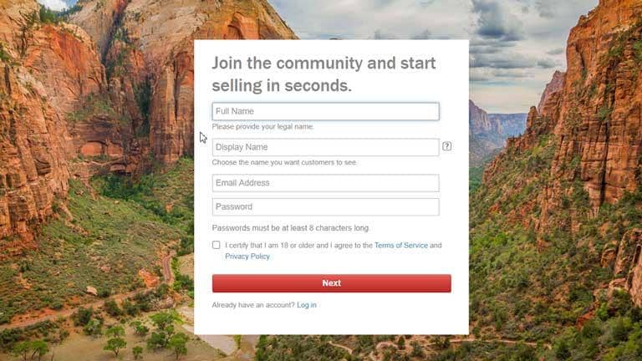642x361 pixels.
Task: Click the 'Already have an account?' text
Action: (x=253, y=305)
